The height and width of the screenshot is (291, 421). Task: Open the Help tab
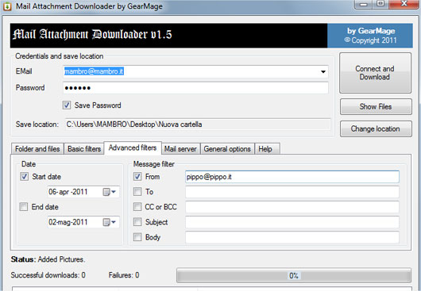coord(267,149)
